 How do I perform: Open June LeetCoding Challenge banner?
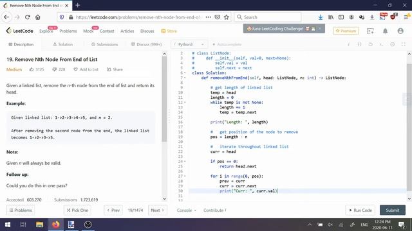click(x=284, y=28)
